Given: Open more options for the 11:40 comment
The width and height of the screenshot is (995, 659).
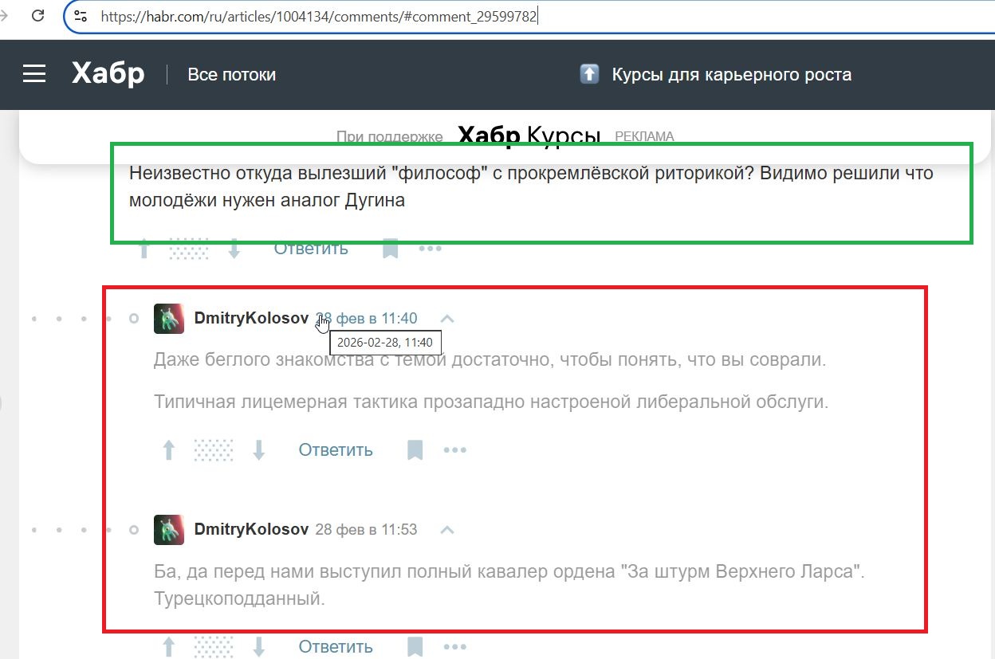Looking at the screenshot, I should [x=454, y=450].
